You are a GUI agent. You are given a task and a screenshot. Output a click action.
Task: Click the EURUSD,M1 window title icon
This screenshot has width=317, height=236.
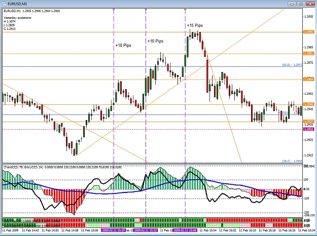pyautogui.click(x=4, y=4)
